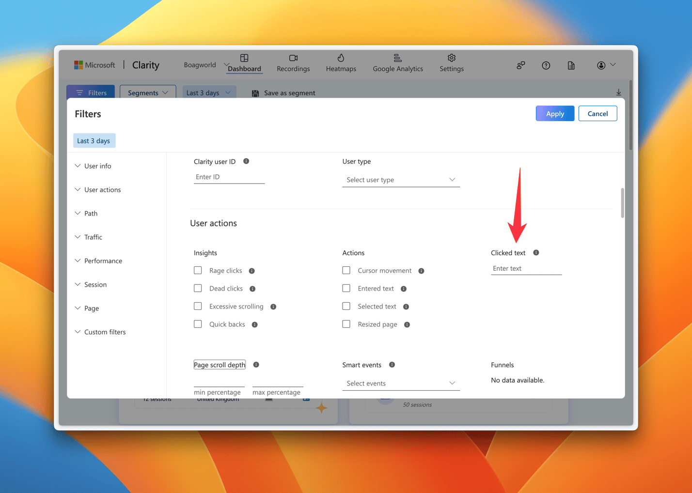
Task: Click the info icon next to Clarity user ID
Action: click(246, 161)
